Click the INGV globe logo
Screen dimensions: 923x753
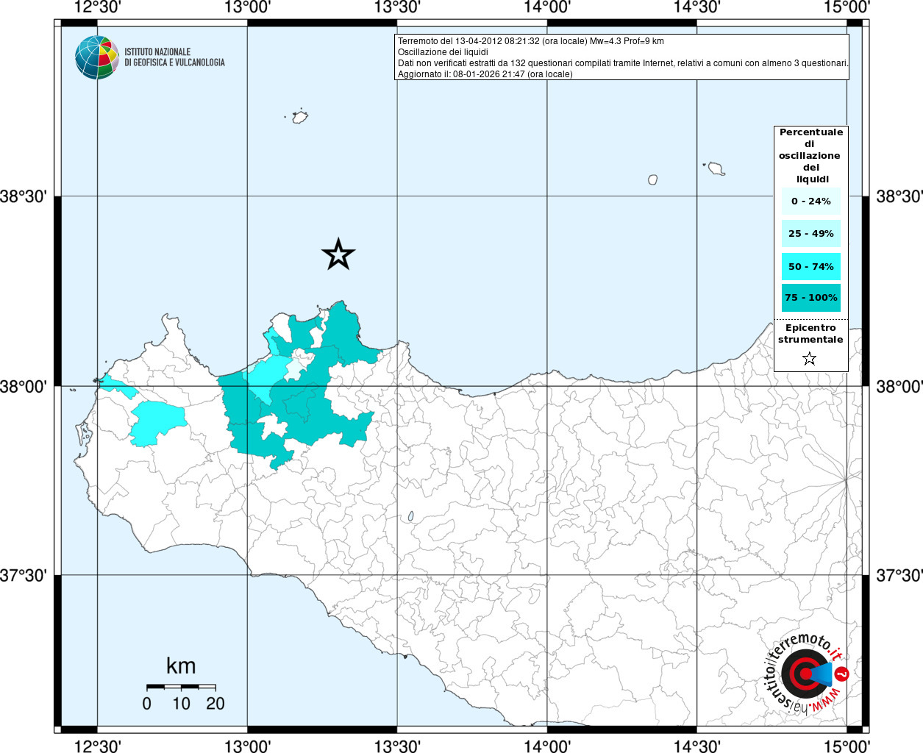pyautogui.click(x=97, y=57)
